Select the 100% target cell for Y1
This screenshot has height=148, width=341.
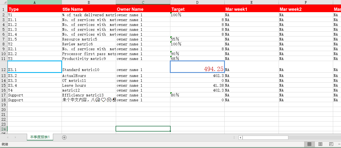pos(197,15)
